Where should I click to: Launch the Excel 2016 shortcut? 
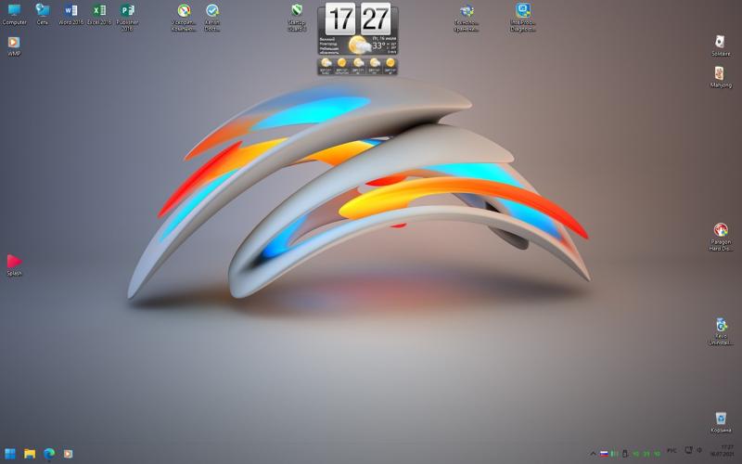pos(99,14)
